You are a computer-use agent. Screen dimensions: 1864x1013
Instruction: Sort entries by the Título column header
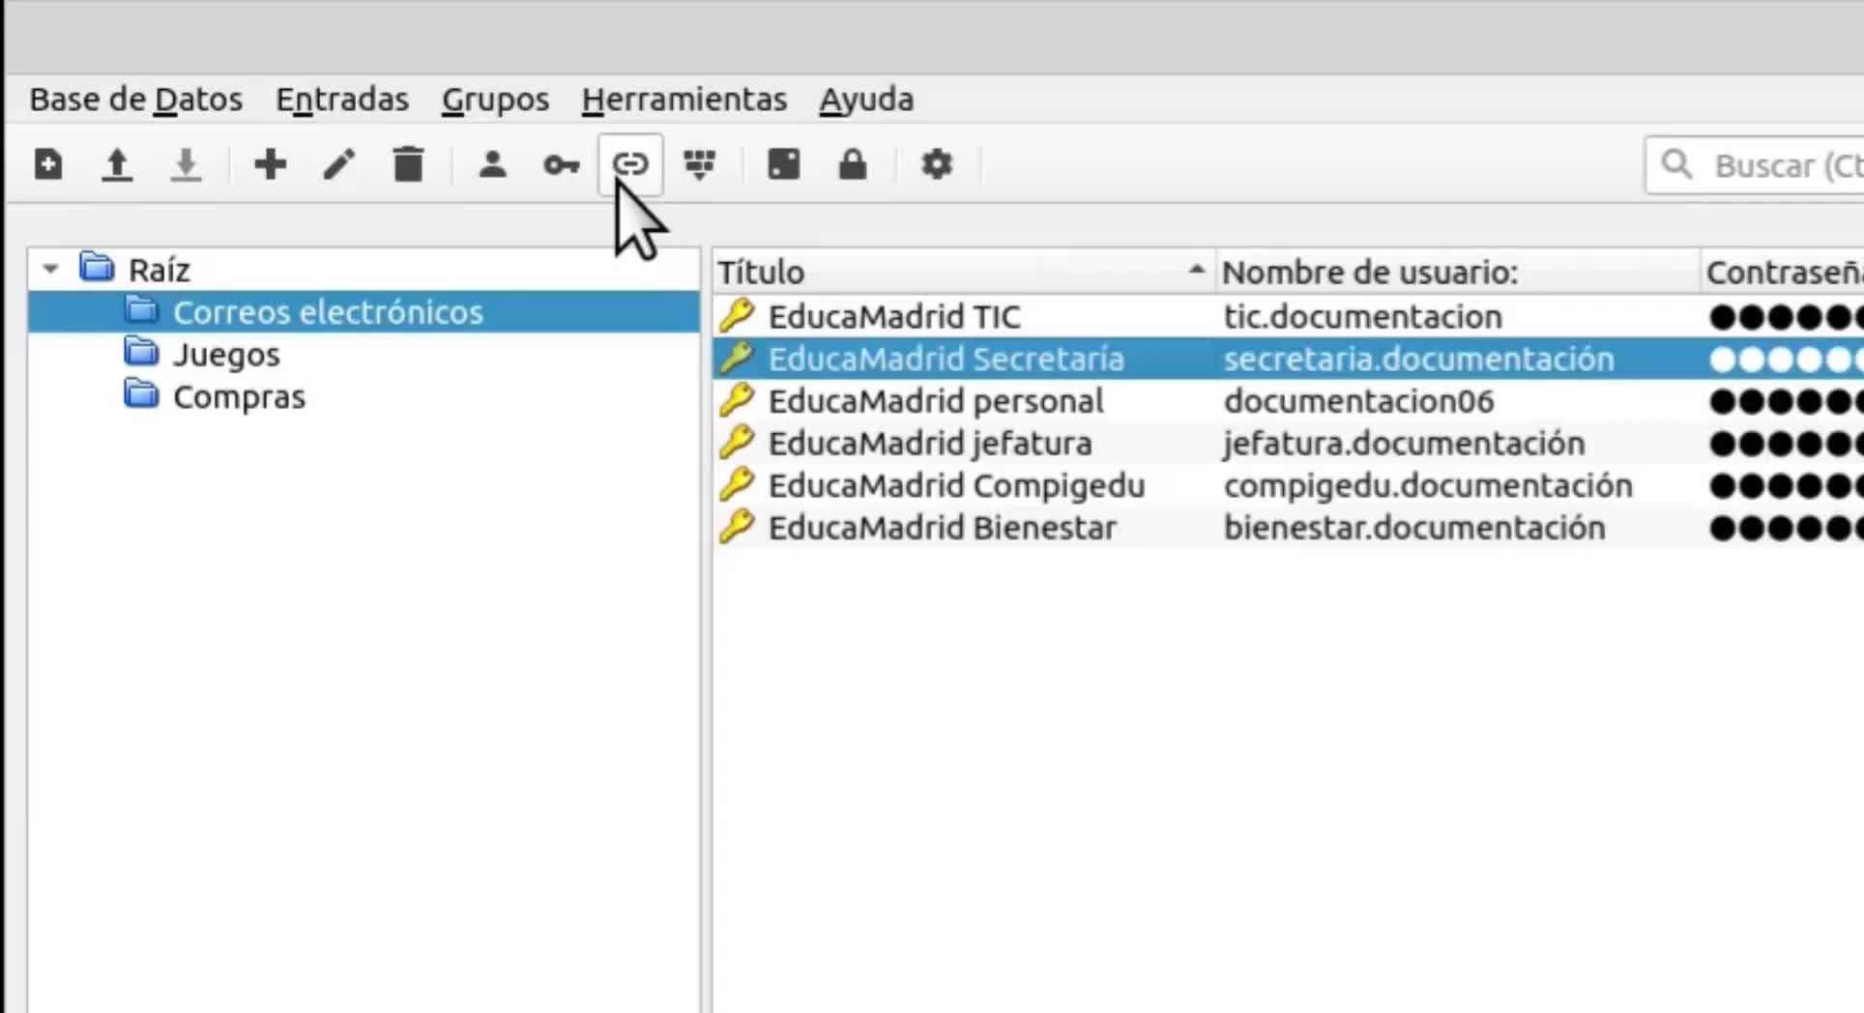964,272
